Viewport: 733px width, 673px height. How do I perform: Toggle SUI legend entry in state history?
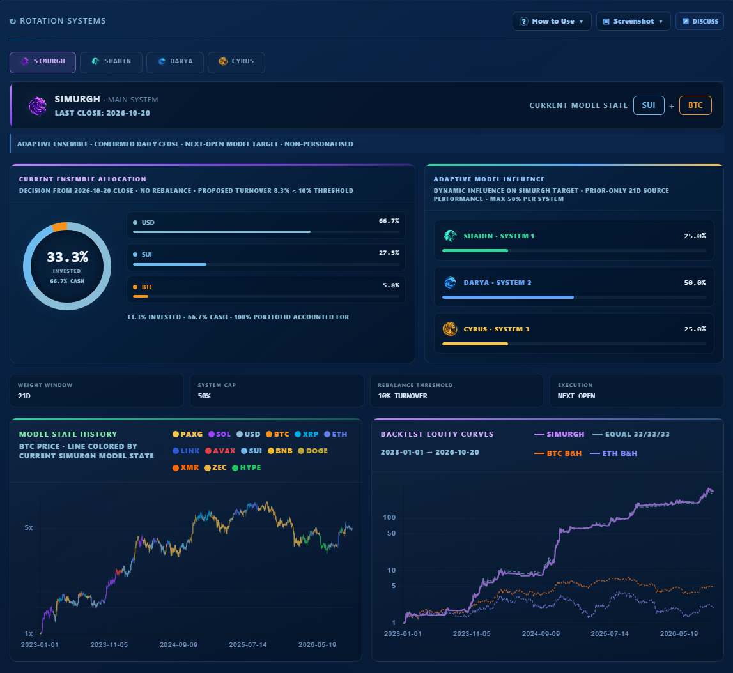point(252,451)
